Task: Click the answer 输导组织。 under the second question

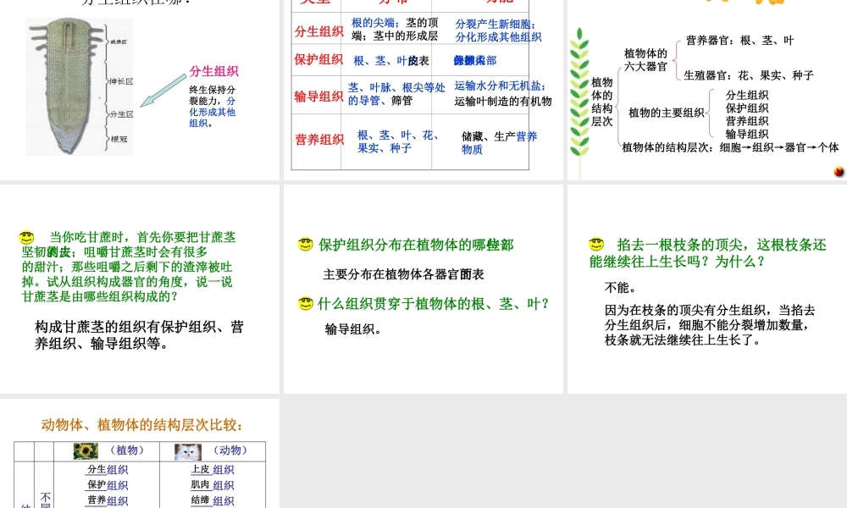Action: pos(352,329)
